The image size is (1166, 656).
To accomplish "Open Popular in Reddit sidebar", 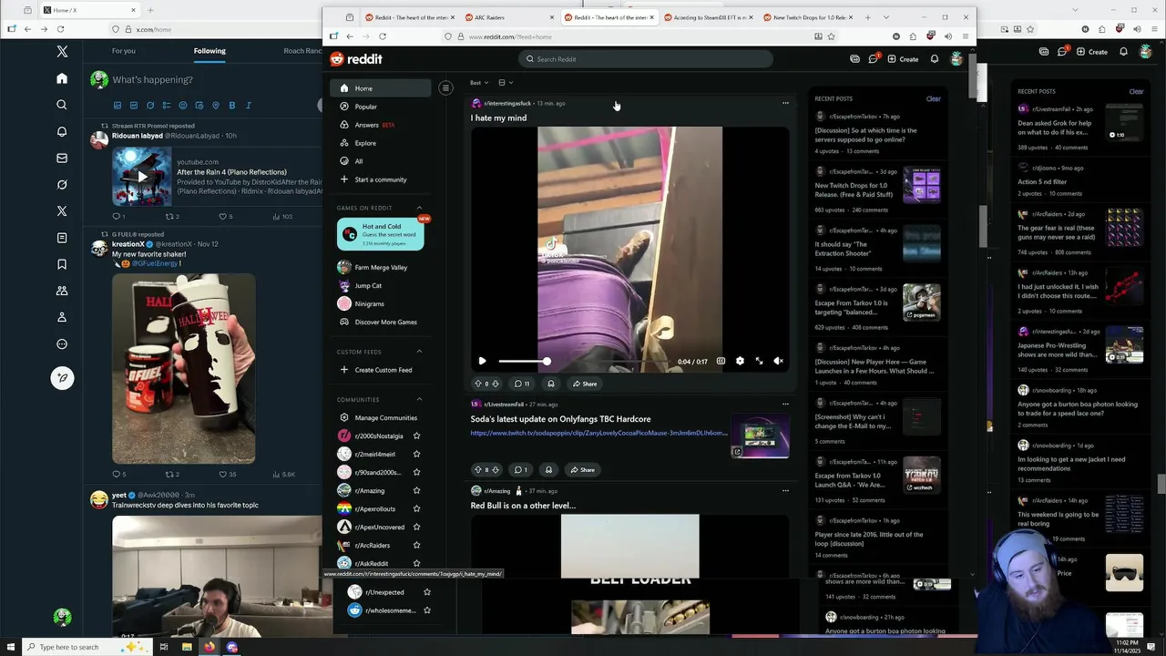I will coord(380,107).
